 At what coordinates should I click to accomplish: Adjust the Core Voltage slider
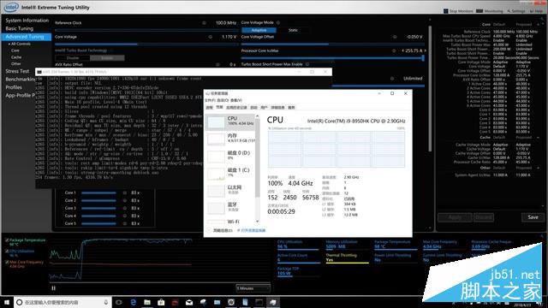coord(146,44)
